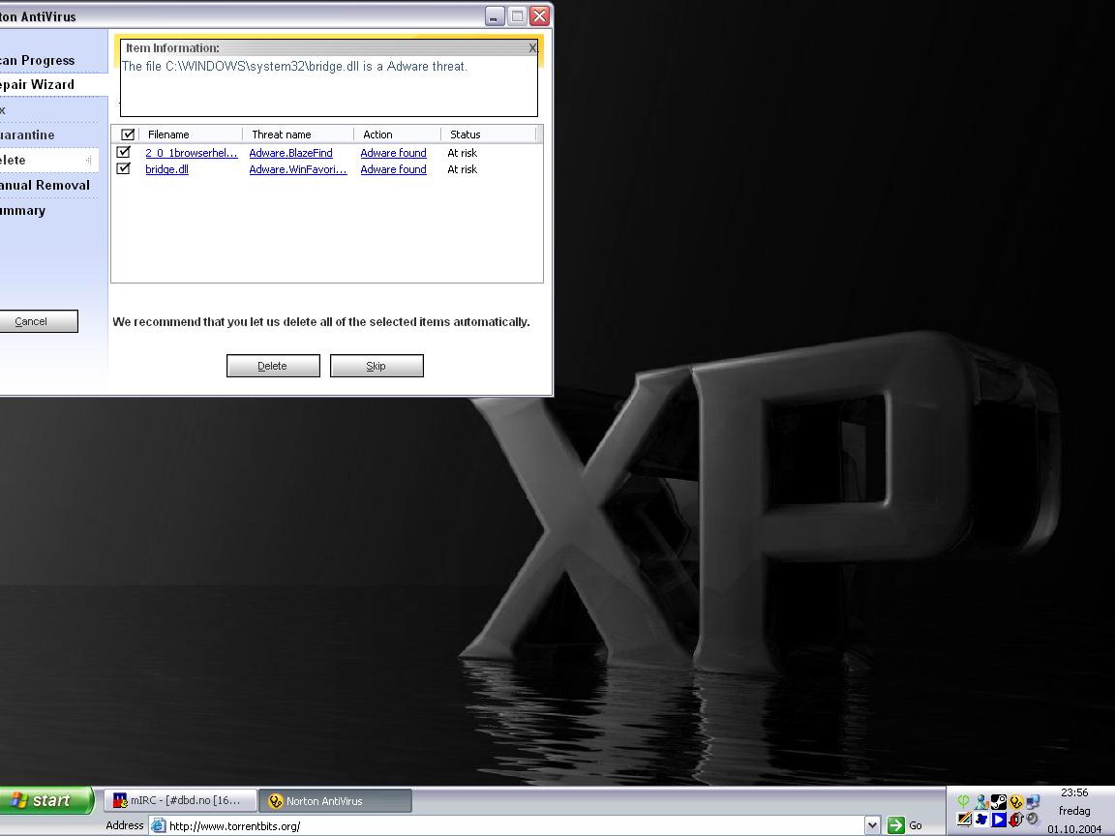1115x836 pixels.
Task: Open the bridge.dll filename link
Action: click(x=167, y=169)
